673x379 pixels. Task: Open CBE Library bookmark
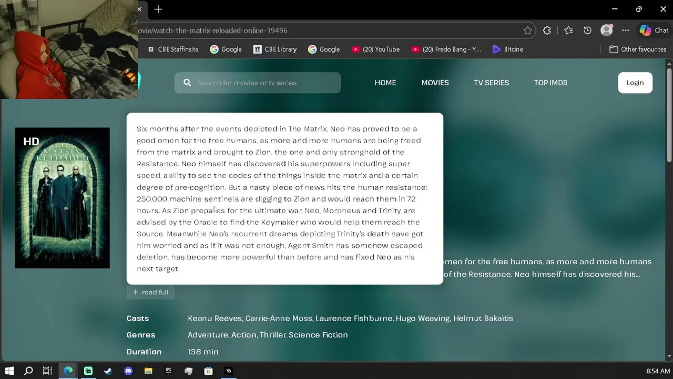274,49
